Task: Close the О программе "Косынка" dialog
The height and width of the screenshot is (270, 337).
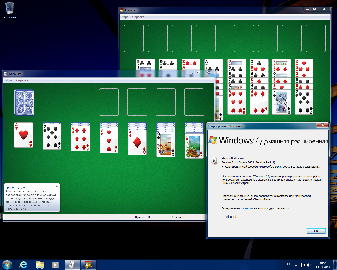Action: click(x=322, y=125)
